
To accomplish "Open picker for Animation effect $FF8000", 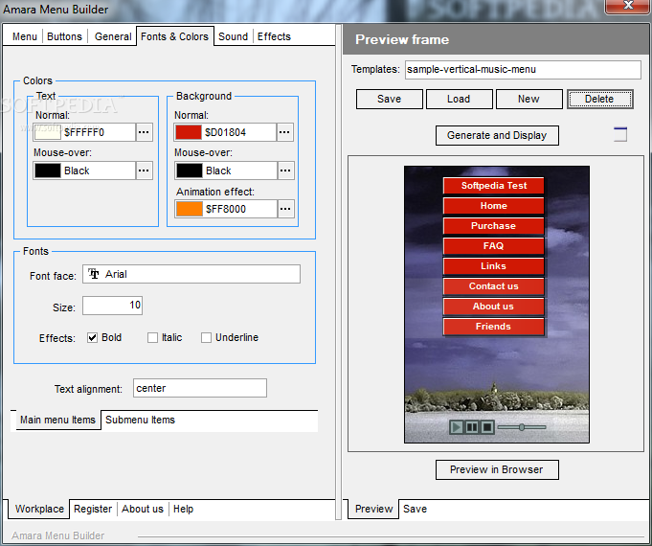I will (285, 209).
